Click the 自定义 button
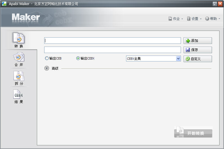 [198, 59]
